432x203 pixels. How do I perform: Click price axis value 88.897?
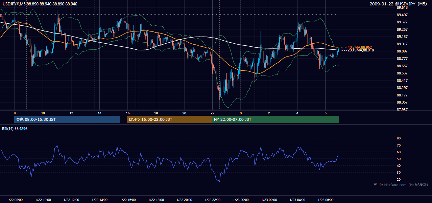[402, 51]
